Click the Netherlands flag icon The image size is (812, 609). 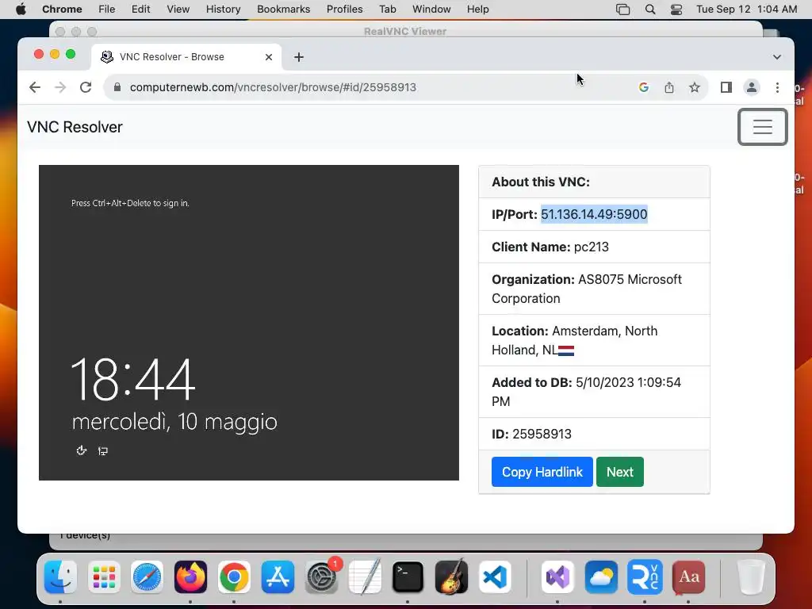(566, 350)
